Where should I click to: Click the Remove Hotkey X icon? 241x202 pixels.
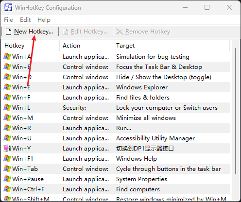(x=120, y=32)
